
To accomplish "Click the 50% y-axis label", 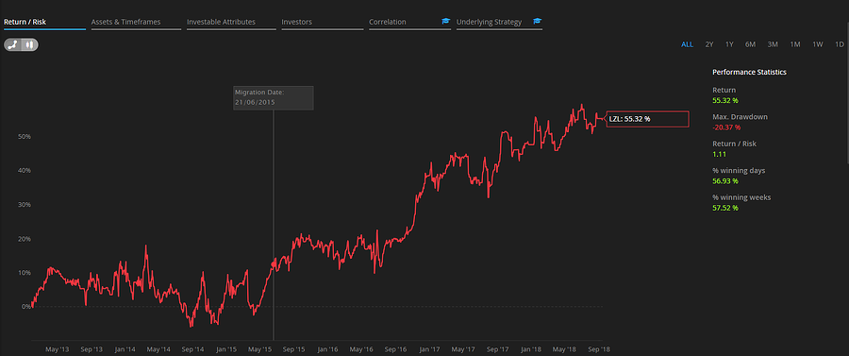I will pos(25,137).
